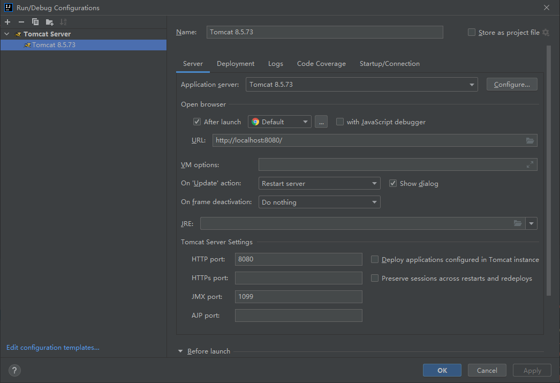The height and width of the screenshot is (383, 560).
Task: Click the browse folder icon in JRE field
Action: 517,223
